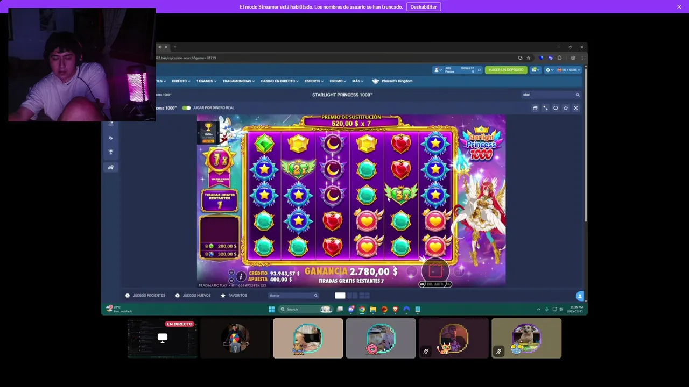Click the game-controller icon in left sidebar
The image size is (689, 387).
(x=111, y=167)
